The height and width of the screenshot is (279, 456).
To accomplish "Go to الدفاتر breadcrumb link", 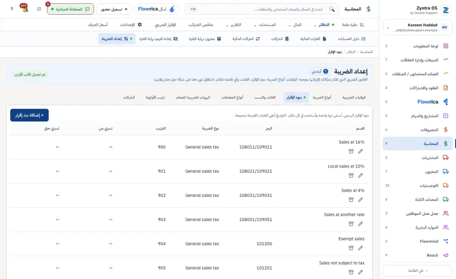I will 351,52.
